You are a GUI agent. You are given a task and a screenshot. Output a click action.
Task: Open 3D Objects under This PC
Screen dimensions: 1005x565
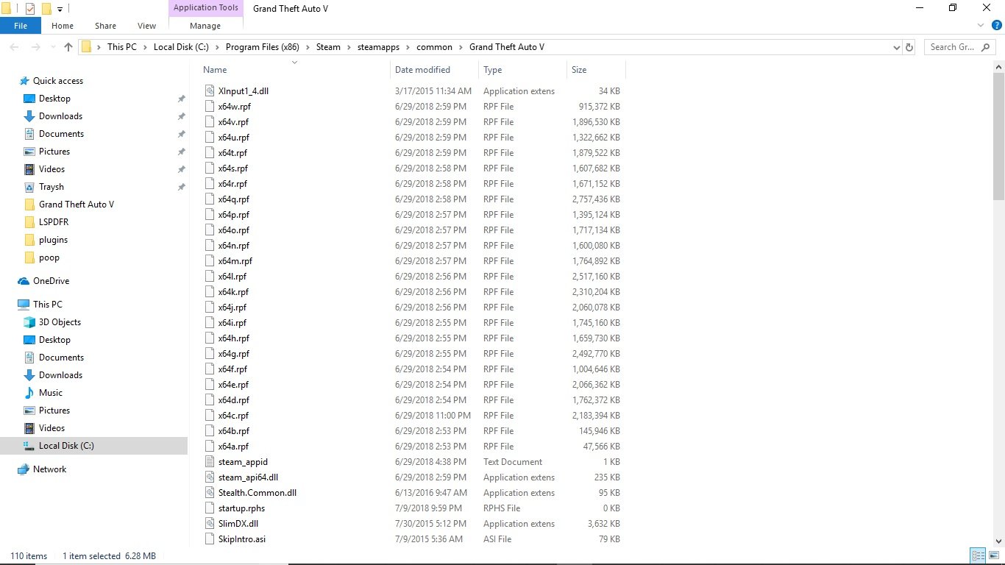tap(60, 322)
